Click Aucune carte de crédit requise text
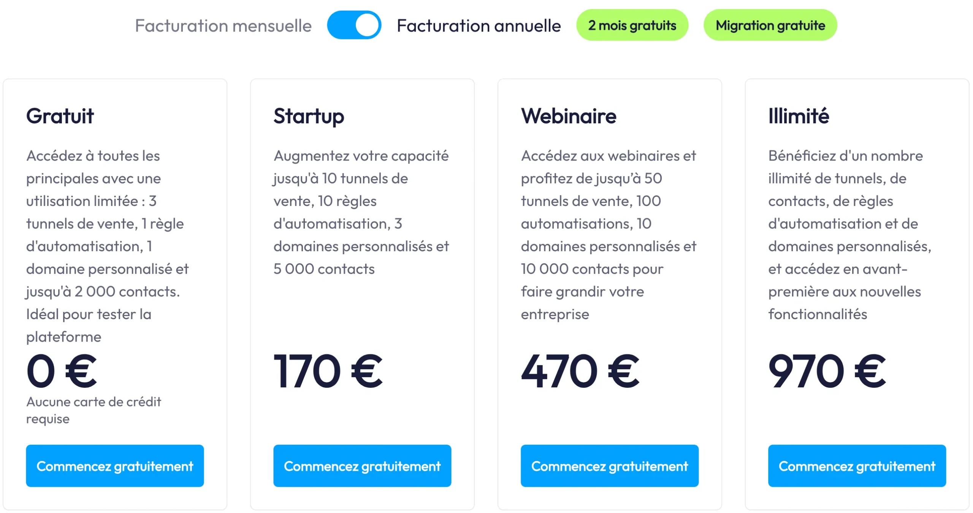 coord(93,410)
